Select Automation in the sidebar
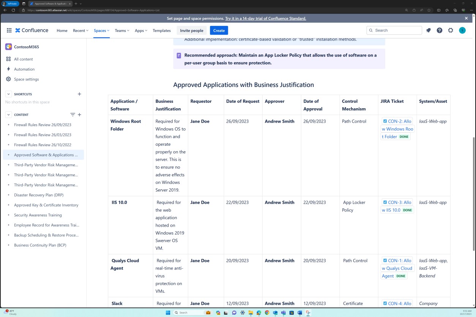Screen dimensions: 476x317 point(24,69)
